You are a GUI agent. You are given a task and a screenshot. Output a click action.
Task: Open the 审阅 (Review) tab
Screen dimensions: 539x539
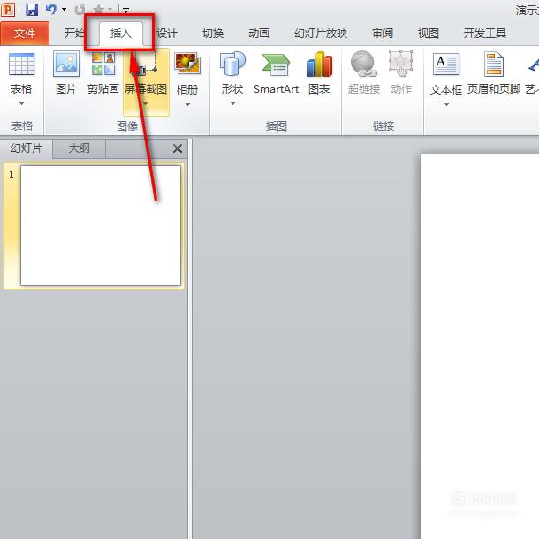click(383, 34)
